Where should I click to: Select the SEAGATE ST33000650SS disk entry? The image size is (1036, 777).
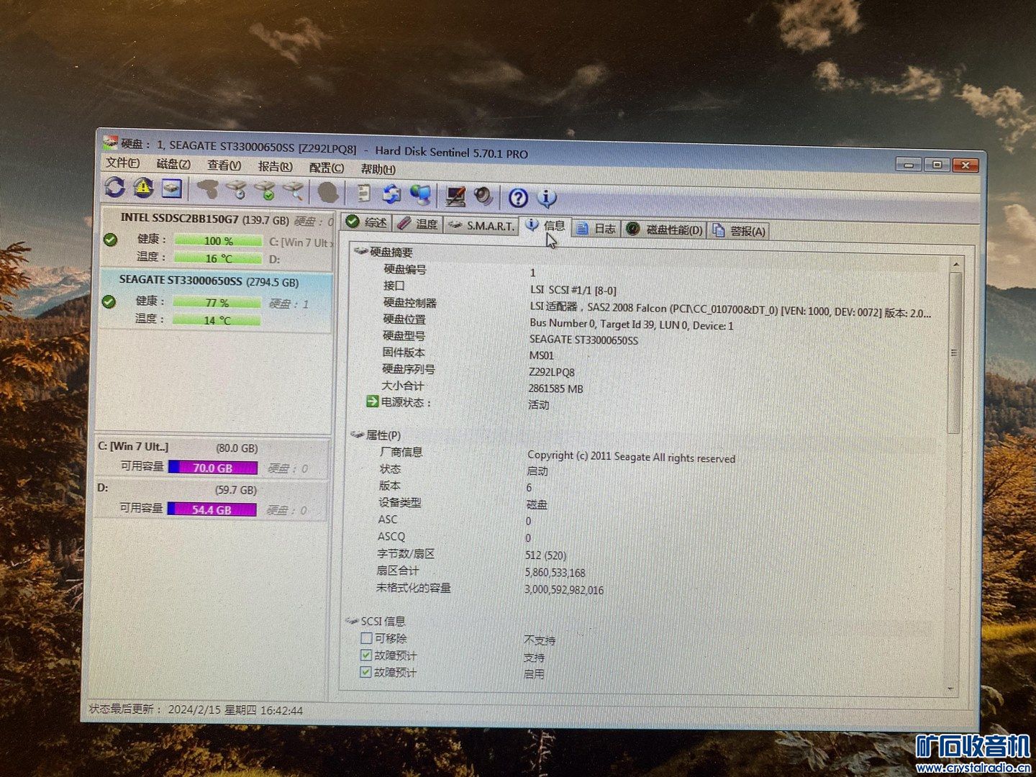pyautogui.click(x=217, y=301)
